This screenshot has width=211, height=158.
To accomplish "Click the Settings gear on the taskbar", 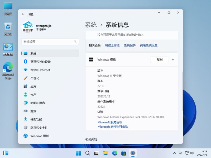I will click(133, 153).
